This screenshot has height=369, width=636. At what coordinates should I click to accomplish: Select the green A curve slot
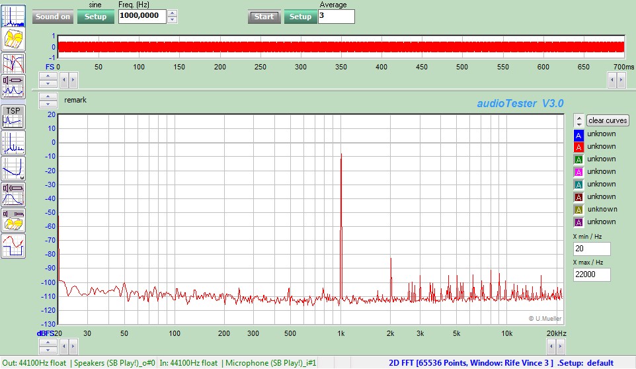(578, 159)
